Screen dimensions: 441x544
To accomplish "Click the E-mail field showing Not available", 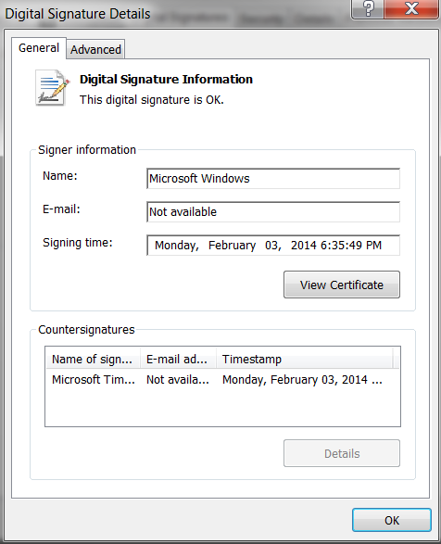I will 273,212.
